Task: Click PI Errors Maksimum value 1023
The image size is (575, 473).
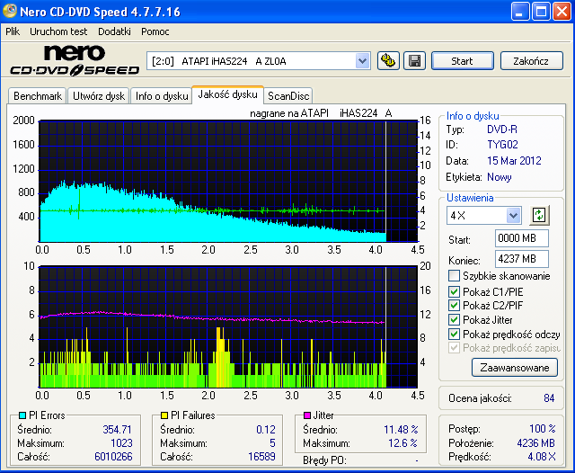Action: coord(121,443)
